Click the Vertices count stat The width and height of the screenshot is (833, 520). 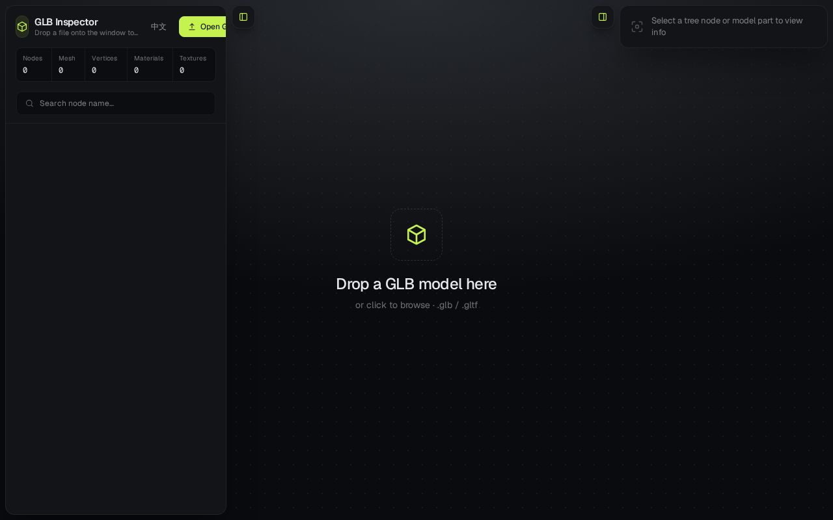(x=106, y=64)
